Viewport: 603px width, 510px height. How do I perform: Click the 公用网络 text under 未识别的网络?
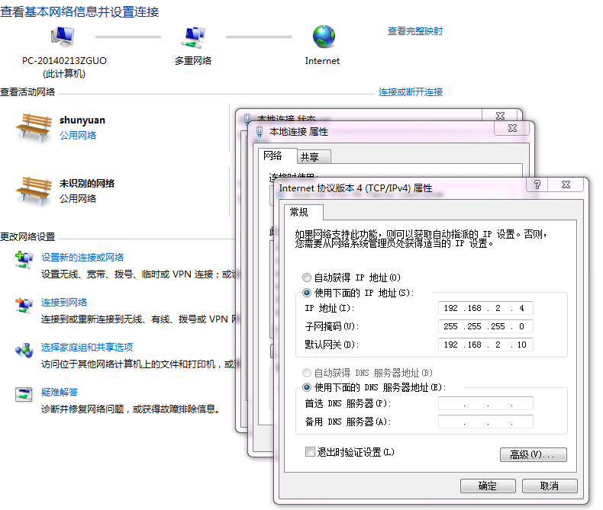[x=78, y=198]
